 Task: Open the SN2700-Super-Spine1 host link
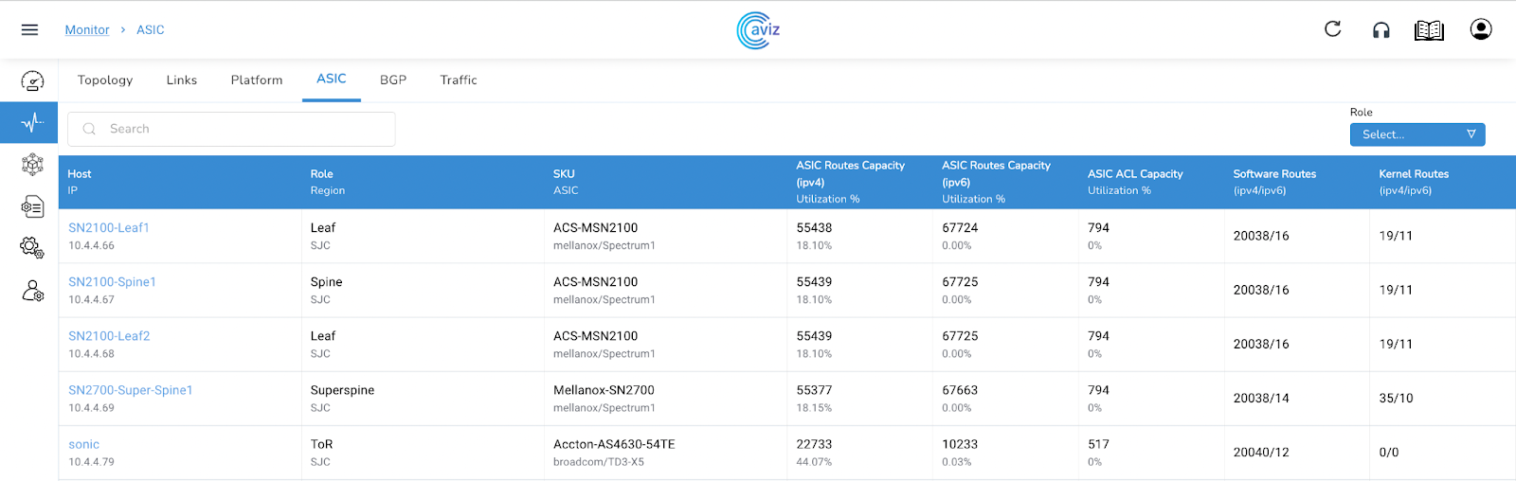pos(131,390)
